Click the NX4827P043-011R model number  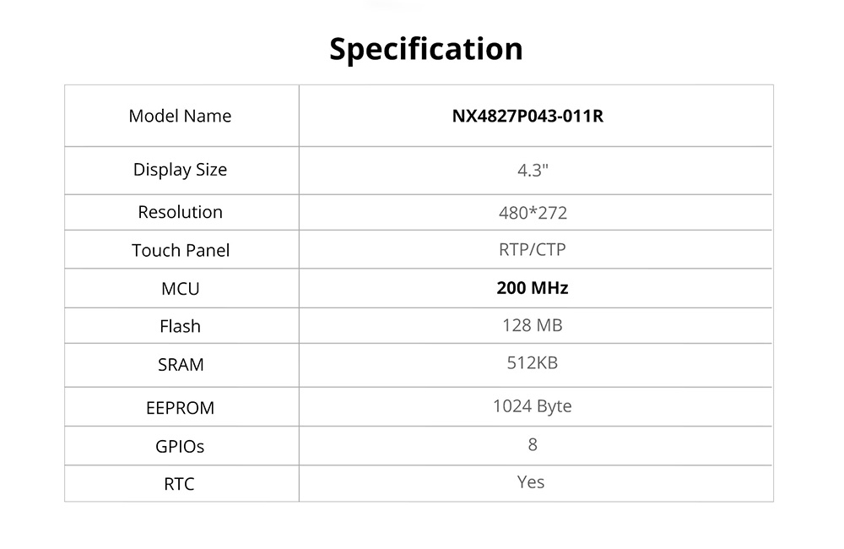coord(527,117)
